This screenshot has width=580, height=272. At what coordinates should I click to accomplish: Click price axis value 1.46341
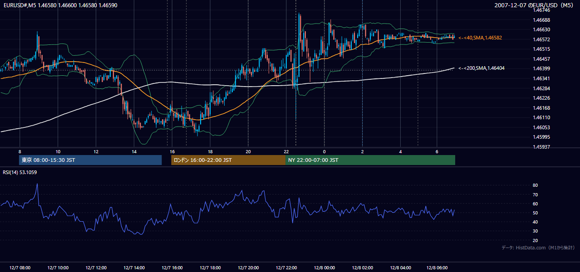tap(541, 78)
